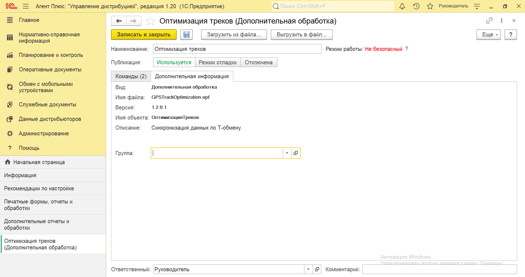Go forward with the right arrow
525x277 pixels.
[133, 21]
